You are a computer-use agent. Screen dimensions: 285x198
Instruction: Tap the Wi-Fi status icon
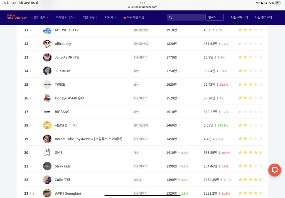coord(258,3)
